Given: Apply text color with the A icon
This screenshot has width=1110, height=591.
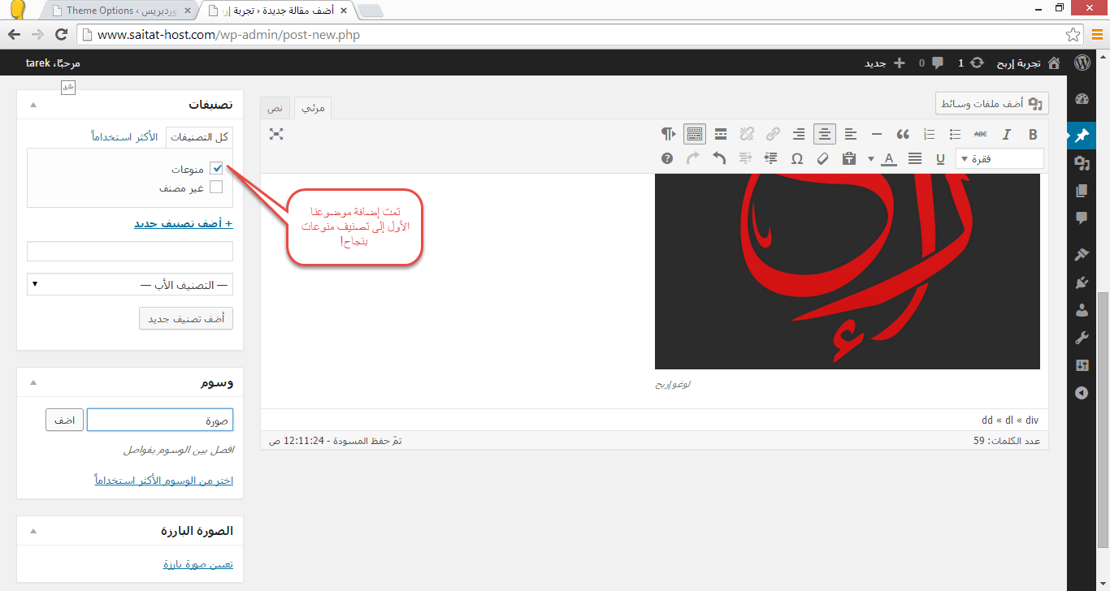Looking at the screenshot, I should [889, 158].
